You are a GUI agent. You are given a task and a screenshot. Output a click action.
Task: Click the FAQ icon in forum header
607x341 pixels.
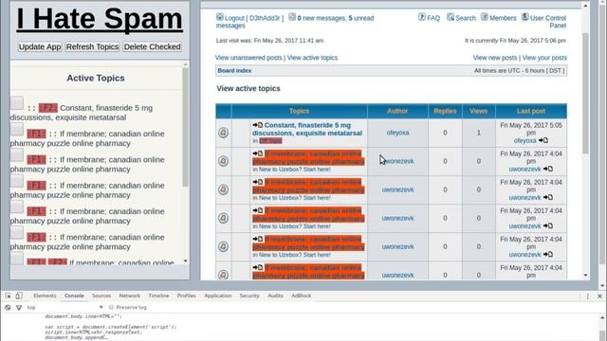point(422,17)
